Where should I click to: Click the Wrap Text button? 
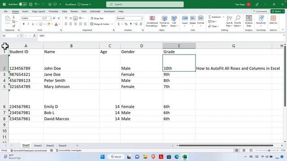pyautogui.click(x=97, y=18)
